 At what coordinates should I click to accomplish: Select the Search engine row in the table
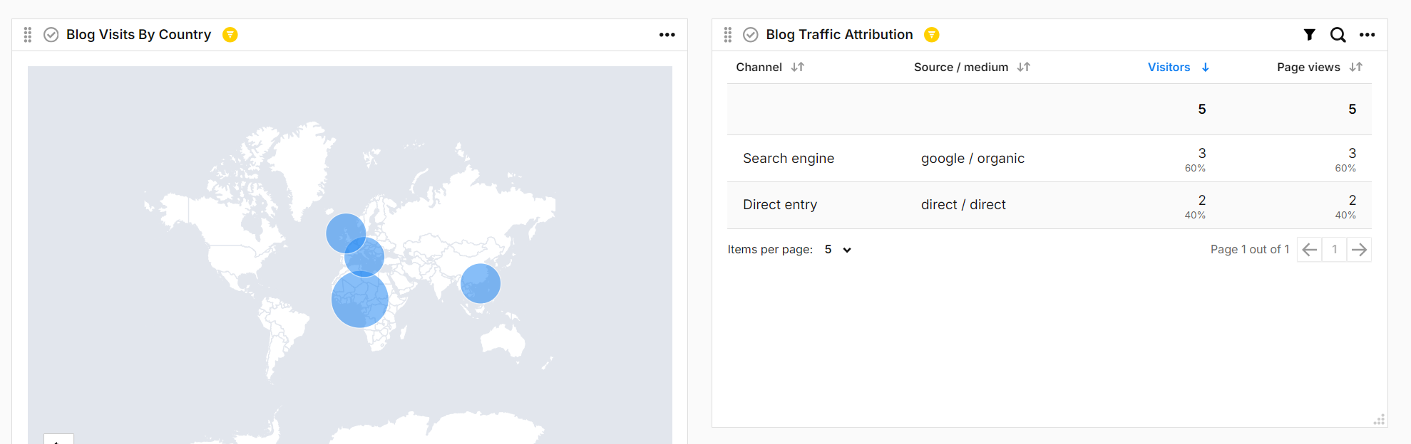788,159
